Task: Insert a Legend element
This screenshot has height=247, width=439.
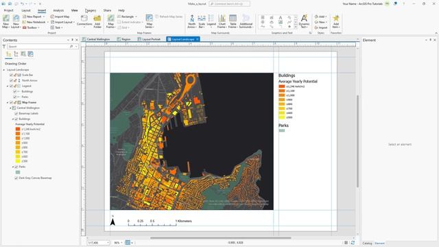Action: 211,21
